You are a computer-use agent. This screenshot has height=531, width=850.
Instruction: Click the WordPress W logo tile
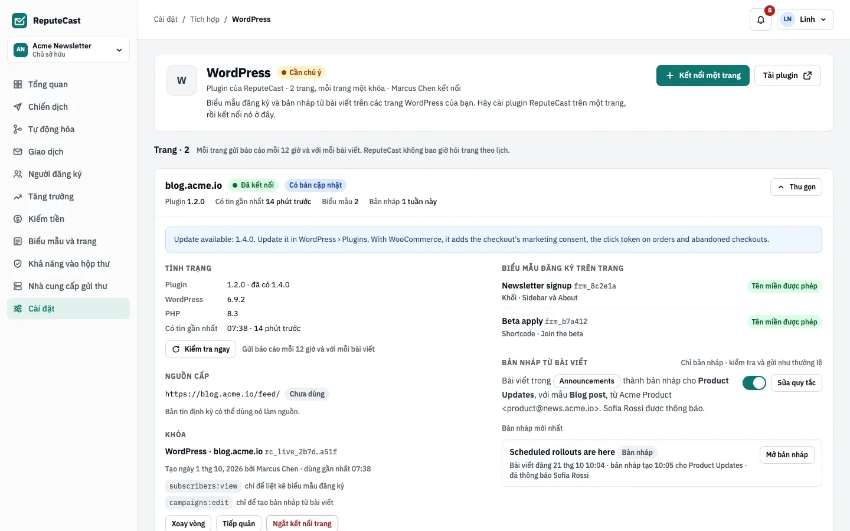[182, 80]
